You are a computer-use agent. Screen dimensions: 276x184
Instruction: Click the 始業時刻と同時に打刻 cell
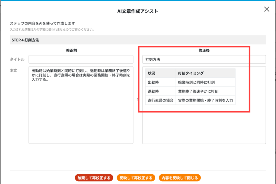coord(205,82)
